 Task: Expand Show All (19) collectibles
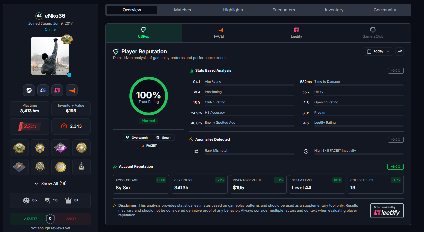point(50,184)
